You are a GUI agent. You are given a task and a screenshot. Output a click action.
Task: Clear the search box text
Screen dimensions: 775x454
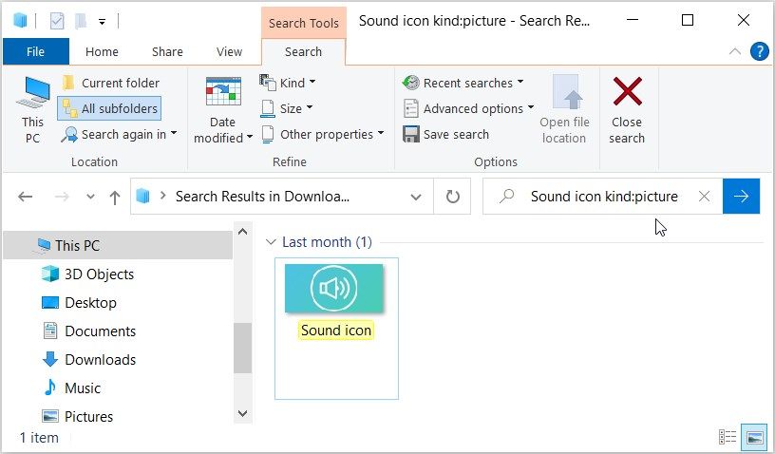tap(704, 197)
